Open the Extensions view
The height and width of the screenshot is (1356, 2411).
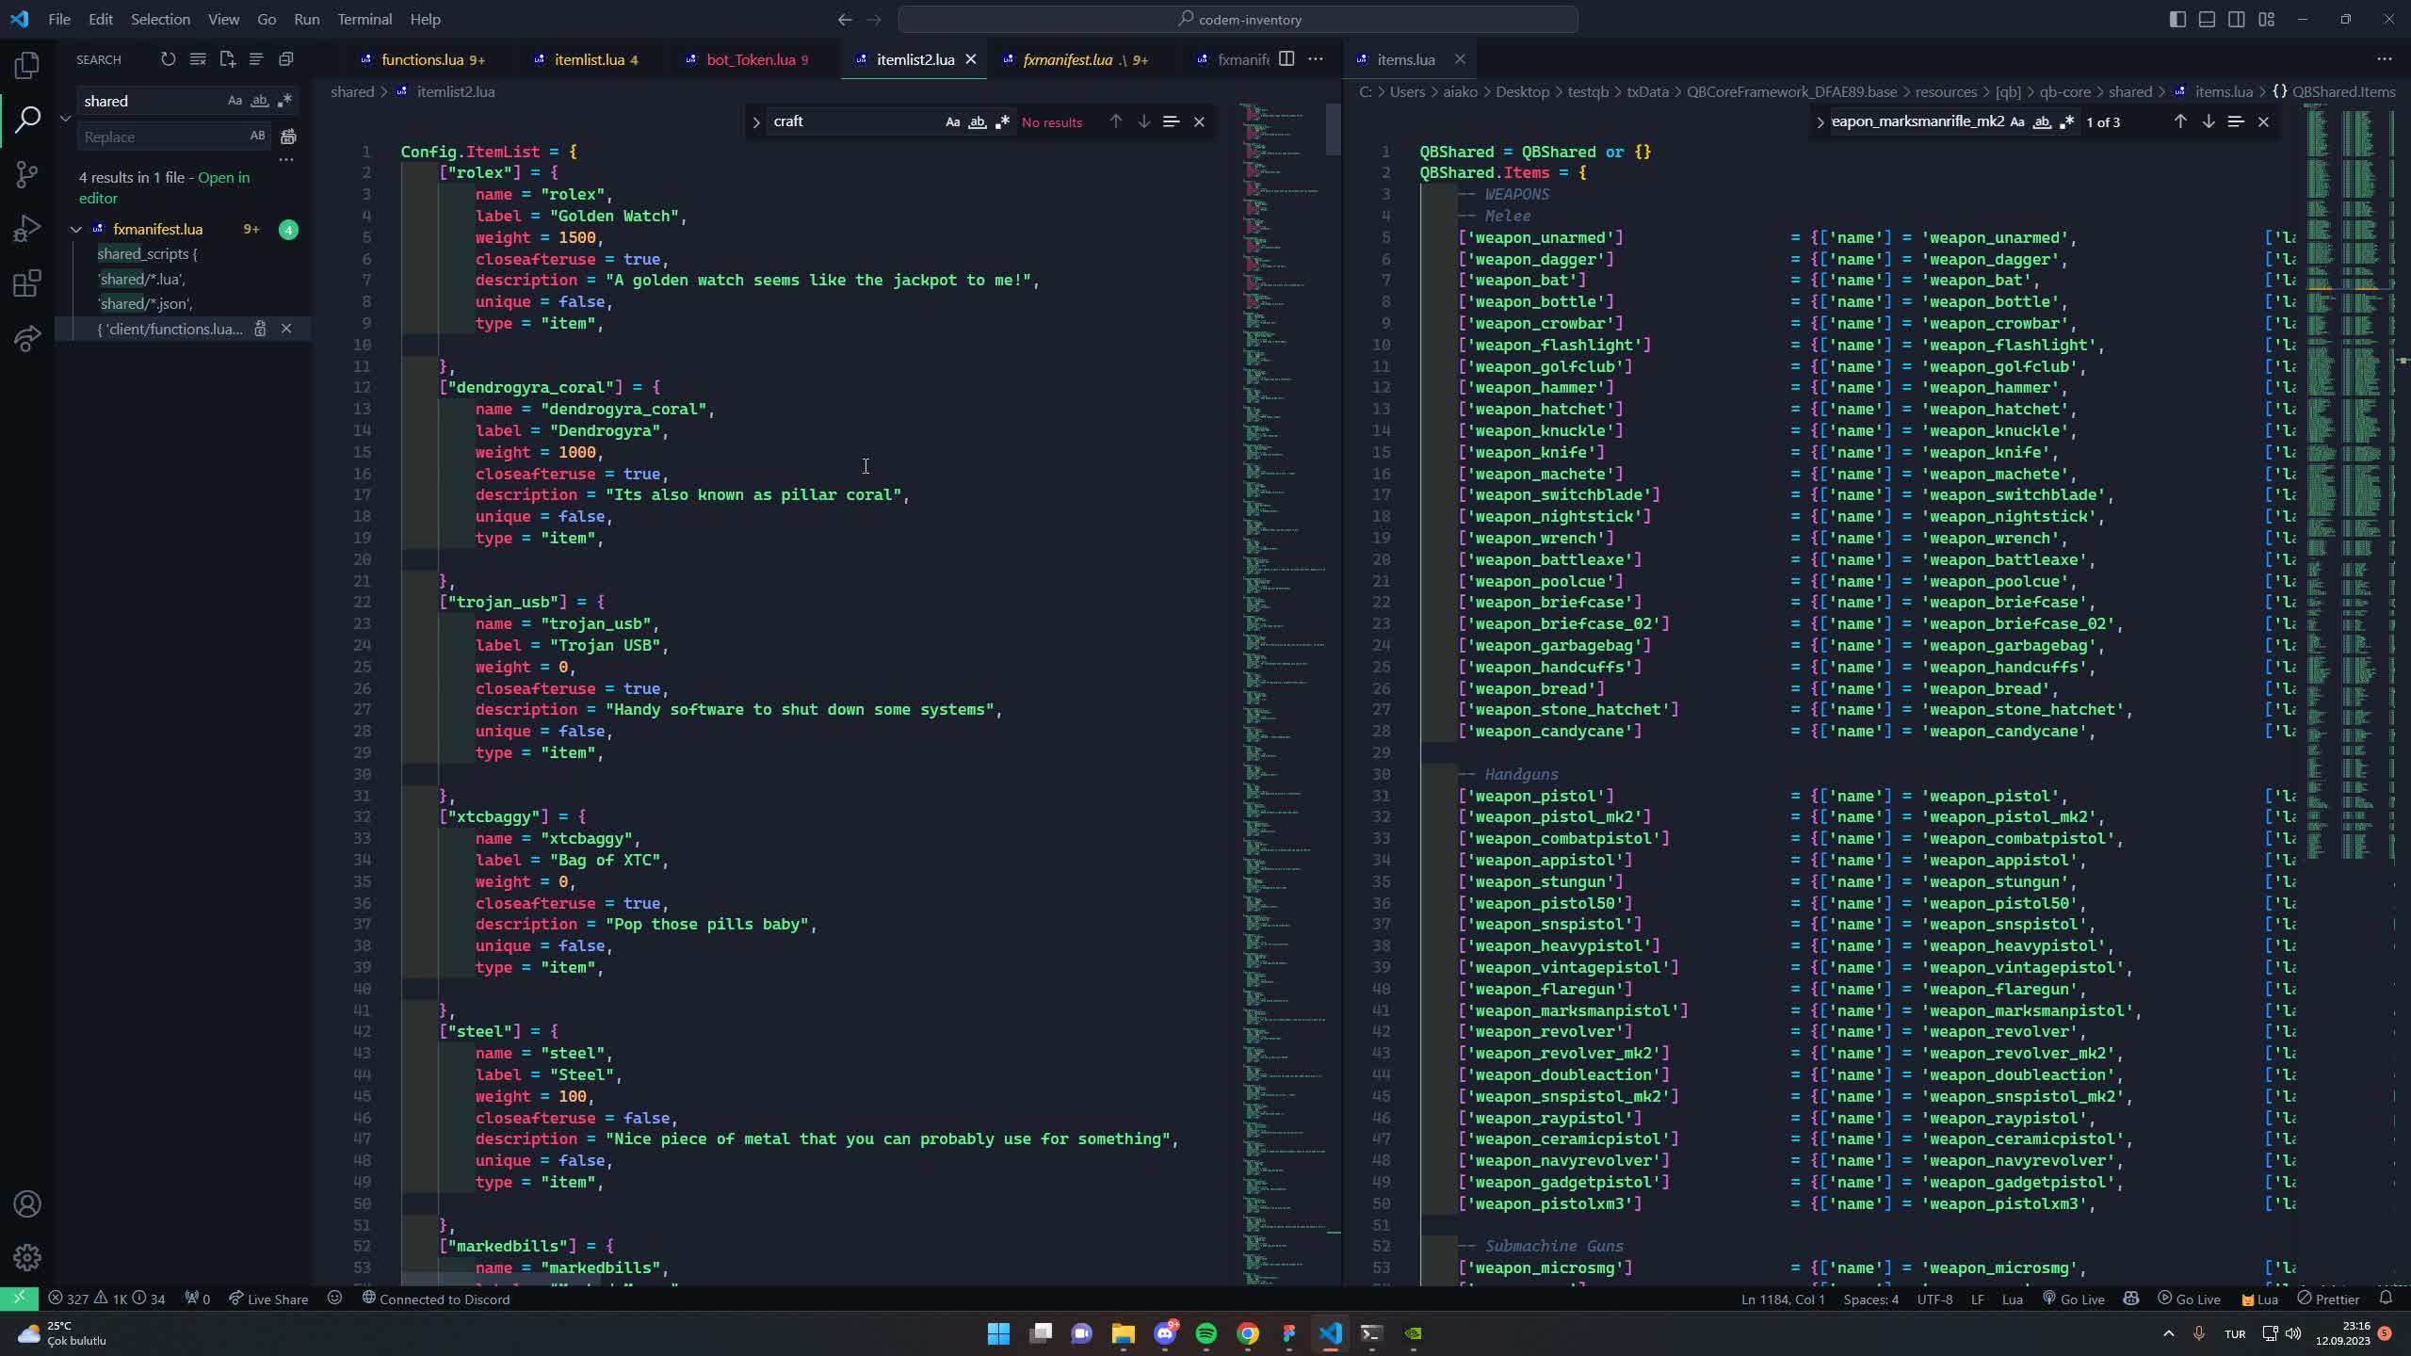(x=28, y=282)
